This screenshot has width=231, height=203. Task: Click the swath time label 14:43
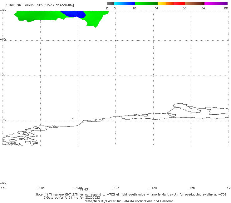point(84,190)
